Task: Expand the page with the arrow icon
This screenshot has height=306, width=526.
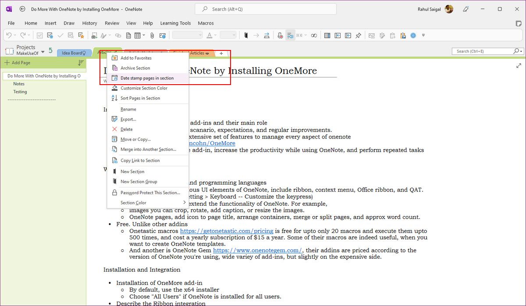Action: (519, 66)
